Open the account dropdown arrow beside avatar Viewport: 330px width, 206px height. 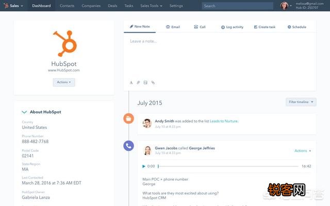coord(291,6)
